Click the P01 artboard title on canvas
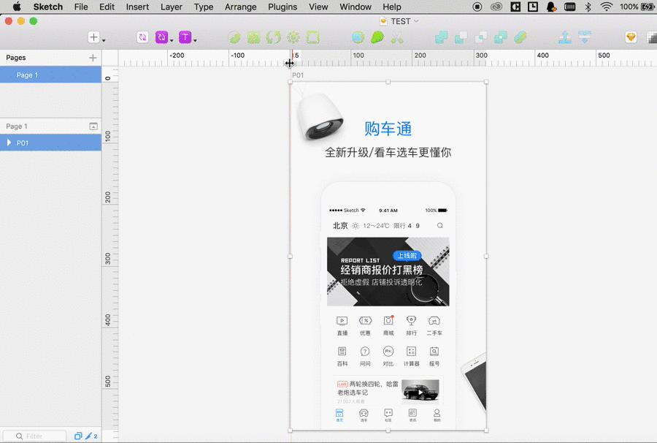The height and width of the screenshot is (443, 657). click(298, 75)
